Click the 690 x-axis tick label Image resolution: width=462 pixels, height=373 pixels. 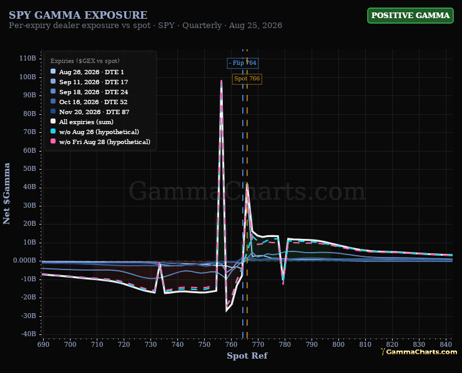[43, 344]
